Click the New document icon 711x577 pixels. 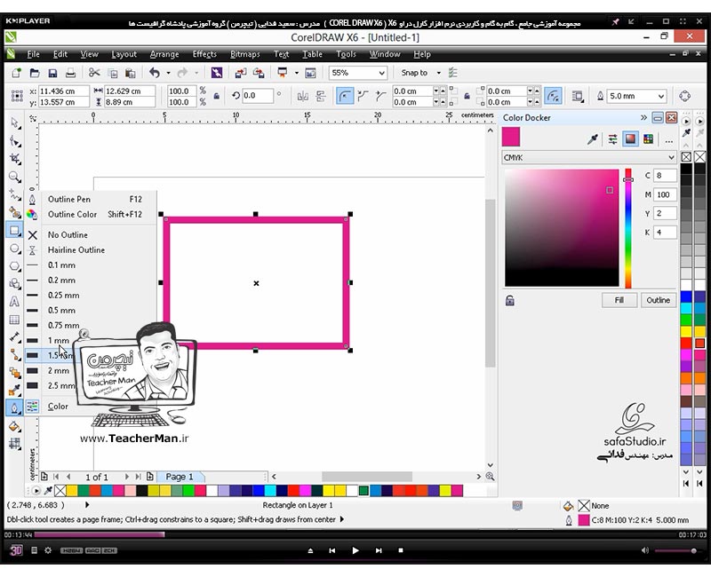(17, 73)
